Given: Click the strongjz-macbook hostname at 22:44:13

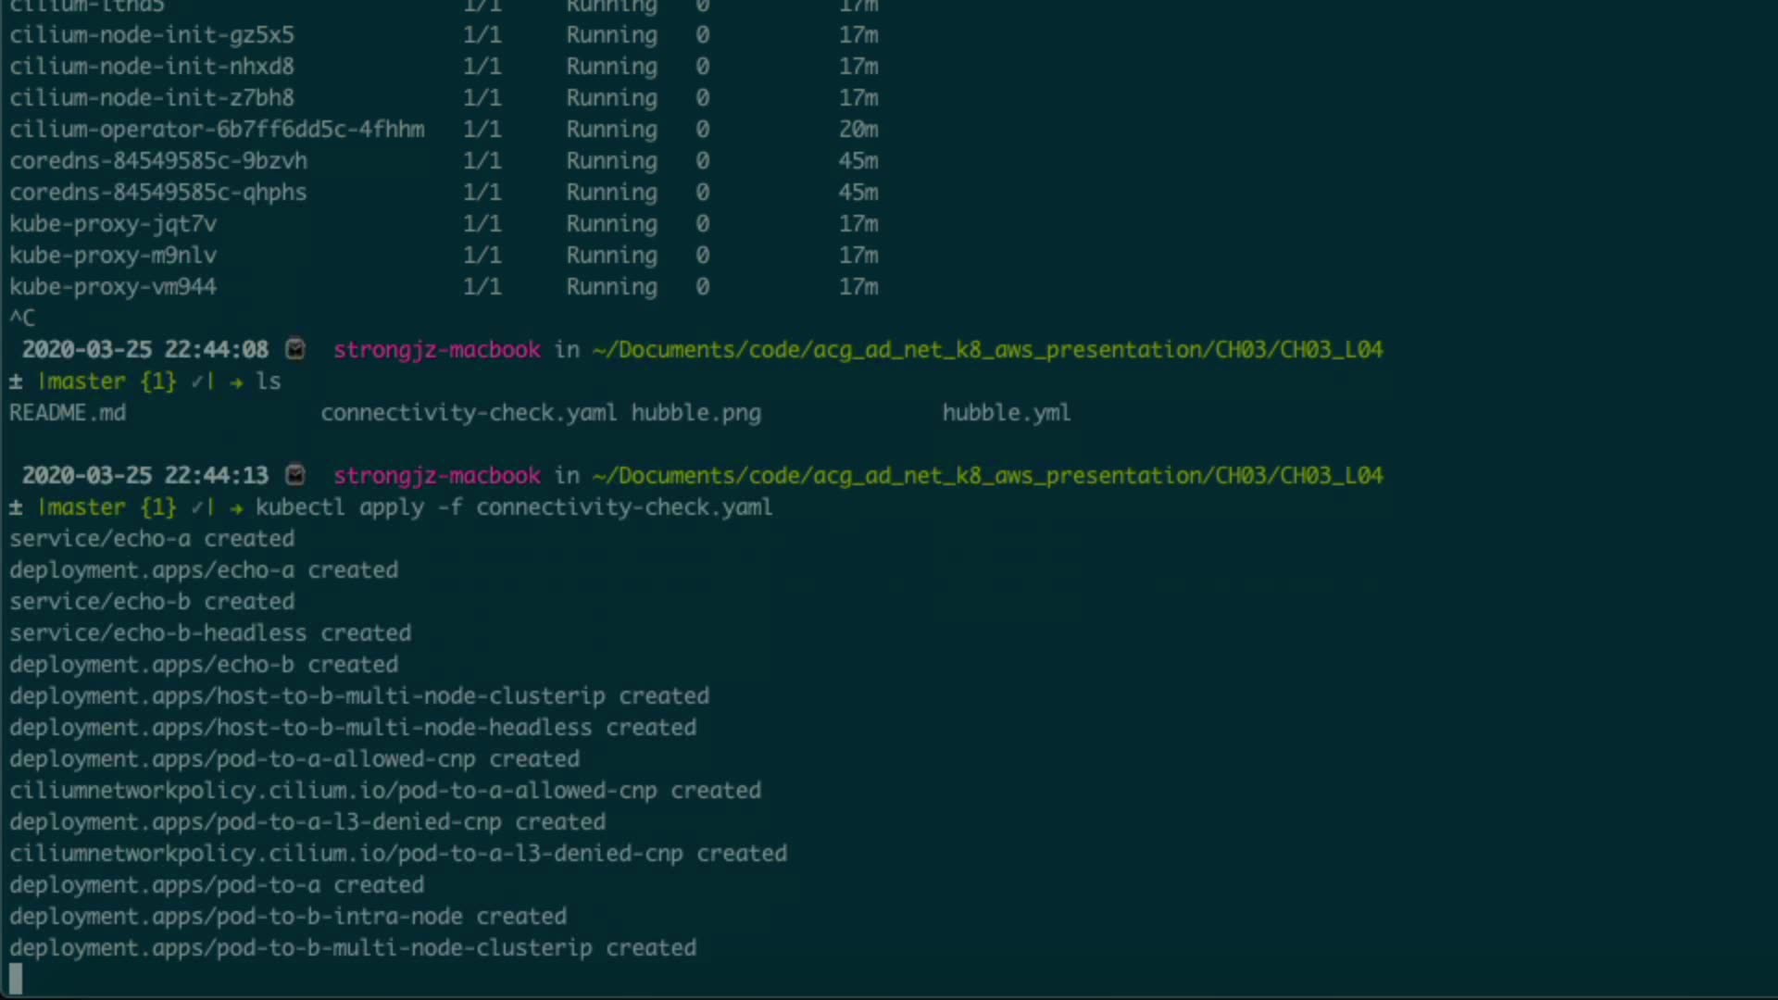Looking at the screenshot, I should (437, 476).
